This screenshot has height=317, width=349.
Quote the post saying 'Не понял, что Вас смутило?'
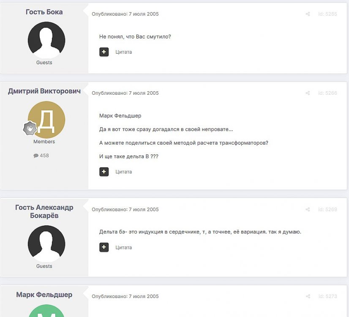(x=123, y=52)
